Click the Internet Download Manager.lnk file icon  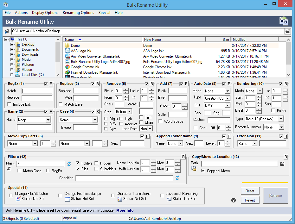click(67, 72)
